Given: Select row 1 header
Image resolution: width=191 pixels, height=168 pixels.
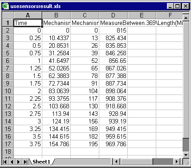Looking at the screenshot, I should [x=8, y=23].
